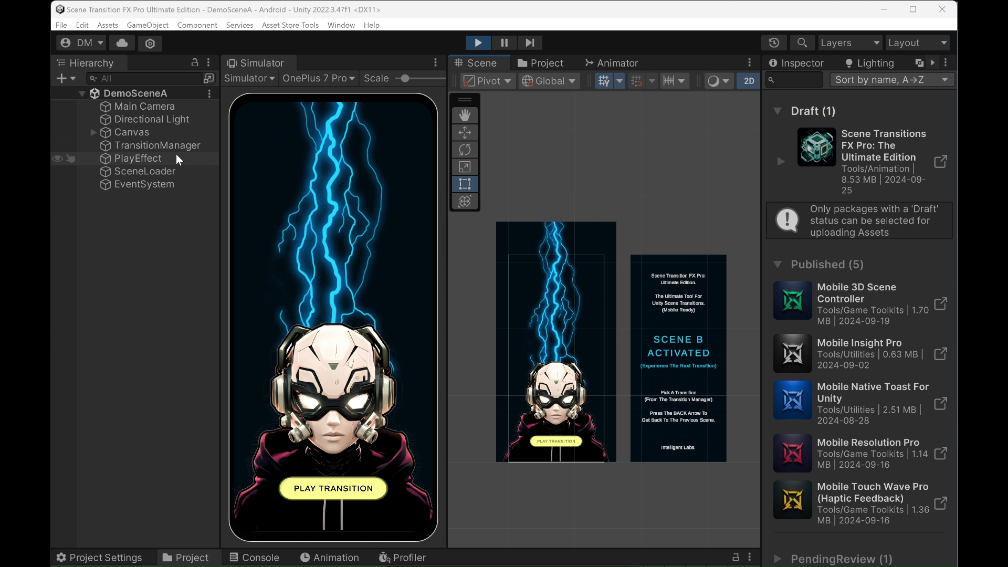The width and height of the screenshot is (1008, 567).
Task: Open the GameObject menu
Action: coord(148,25)
